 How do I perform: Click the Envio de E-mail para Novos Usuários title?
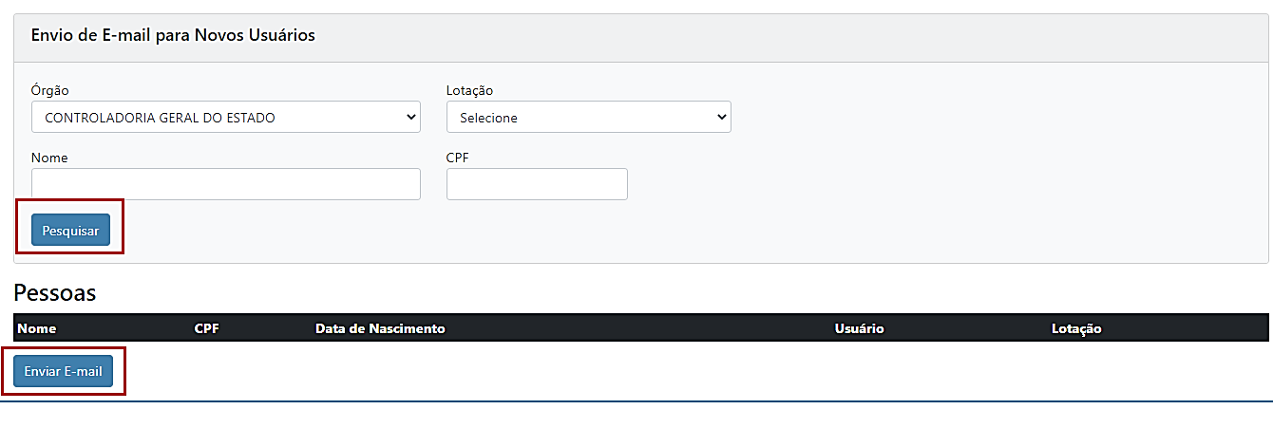pyautogui.click(x=173, y=36)
